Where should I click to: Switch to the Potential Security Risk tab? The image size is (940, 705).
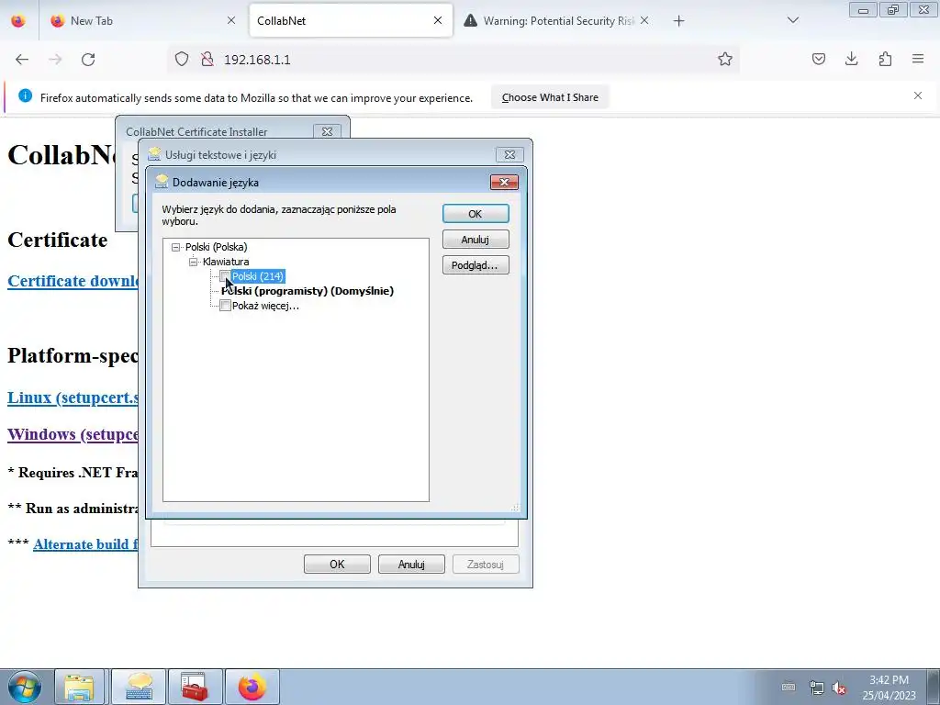tap(557, 21)
